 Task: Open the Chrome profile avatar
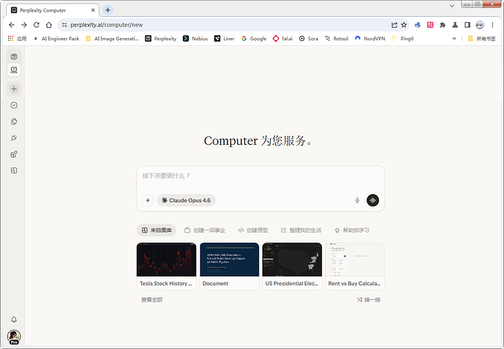pos(480,25)
